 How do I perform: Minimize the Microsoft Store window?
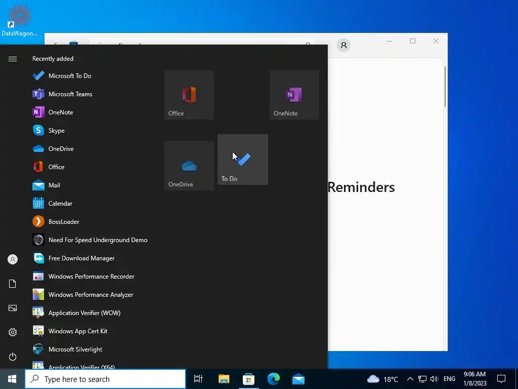390,41
